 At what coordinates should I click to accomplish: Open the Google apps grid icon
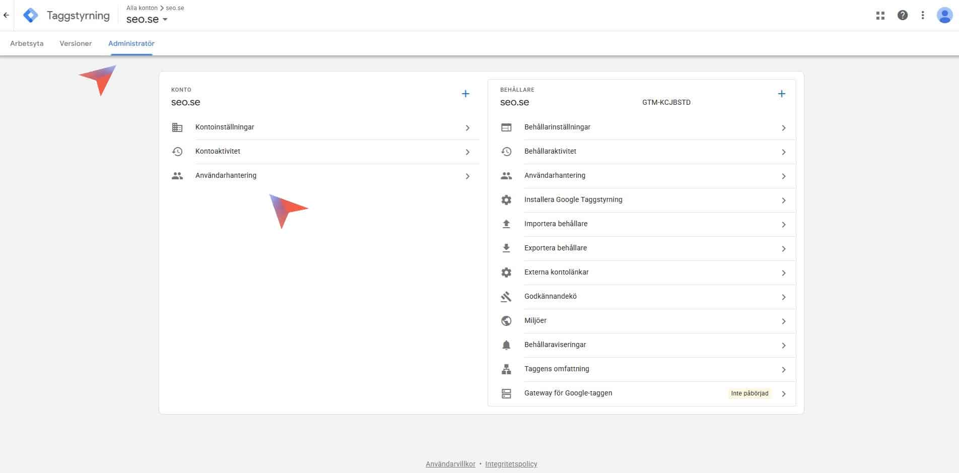[880, 16]
